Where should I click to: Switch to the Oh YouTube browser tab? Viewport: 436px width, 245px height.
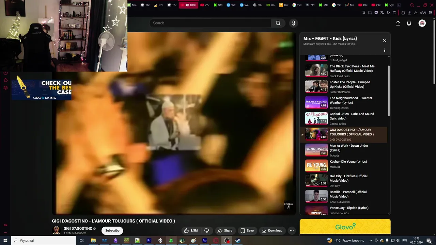(x=363, y=5)
